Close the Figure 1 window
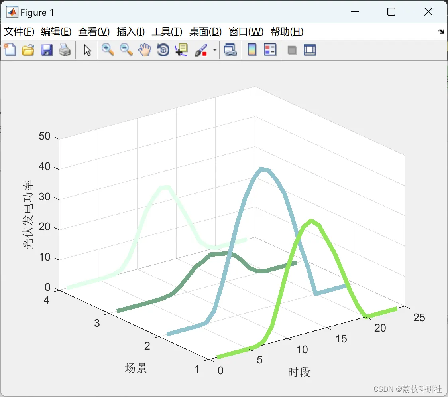448x397 pixels. pyautogui.click(x=428, y=12)
